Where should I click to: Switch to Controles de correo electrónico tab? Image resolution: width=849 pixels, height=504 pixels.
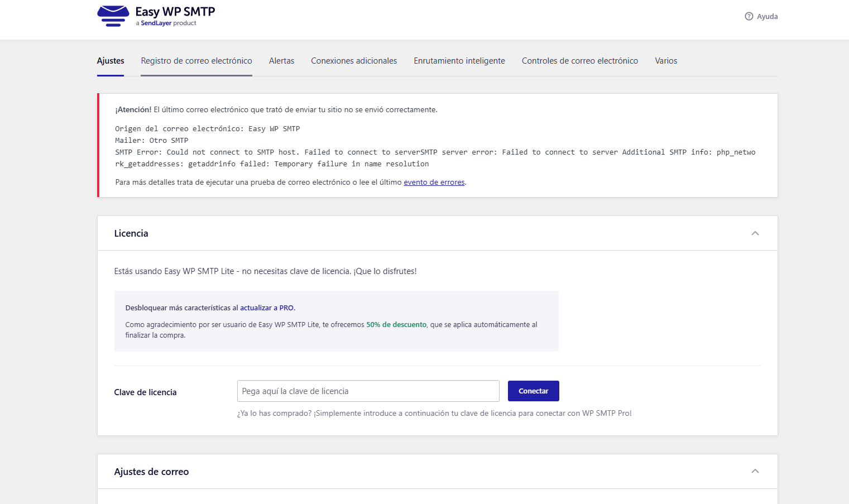click(x=580, y=61)
